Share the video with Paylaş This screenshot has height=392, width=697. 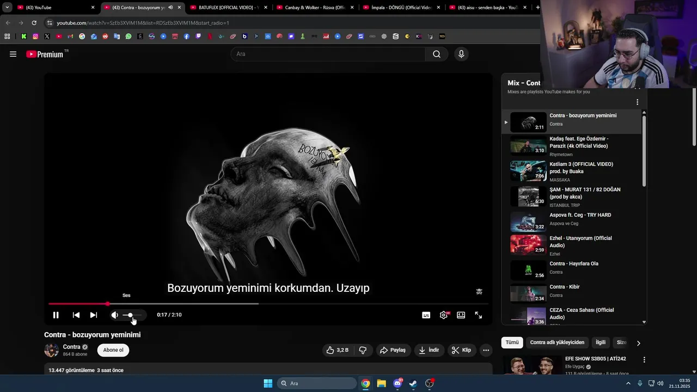pos(393,350)
